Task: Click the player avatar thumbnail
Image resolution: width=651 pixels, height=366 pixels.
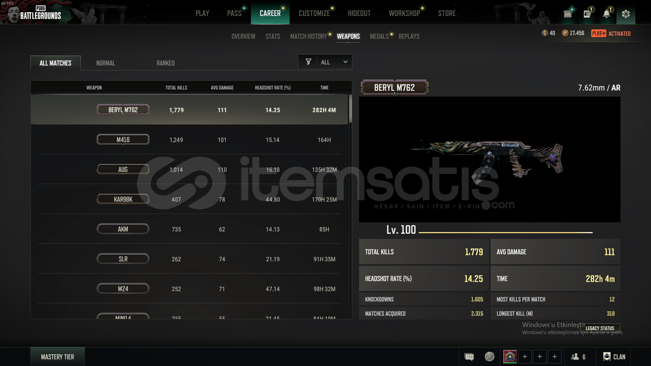Action: coord(510,357)
